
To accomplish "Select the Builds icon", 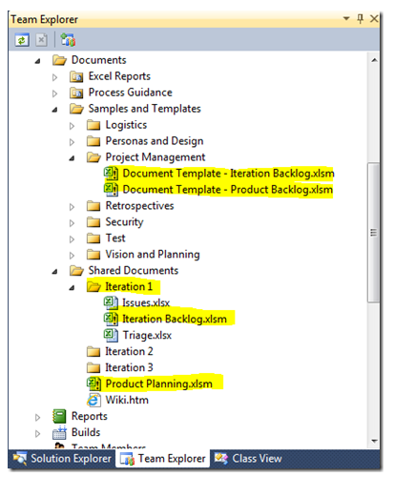I will 59,432.
